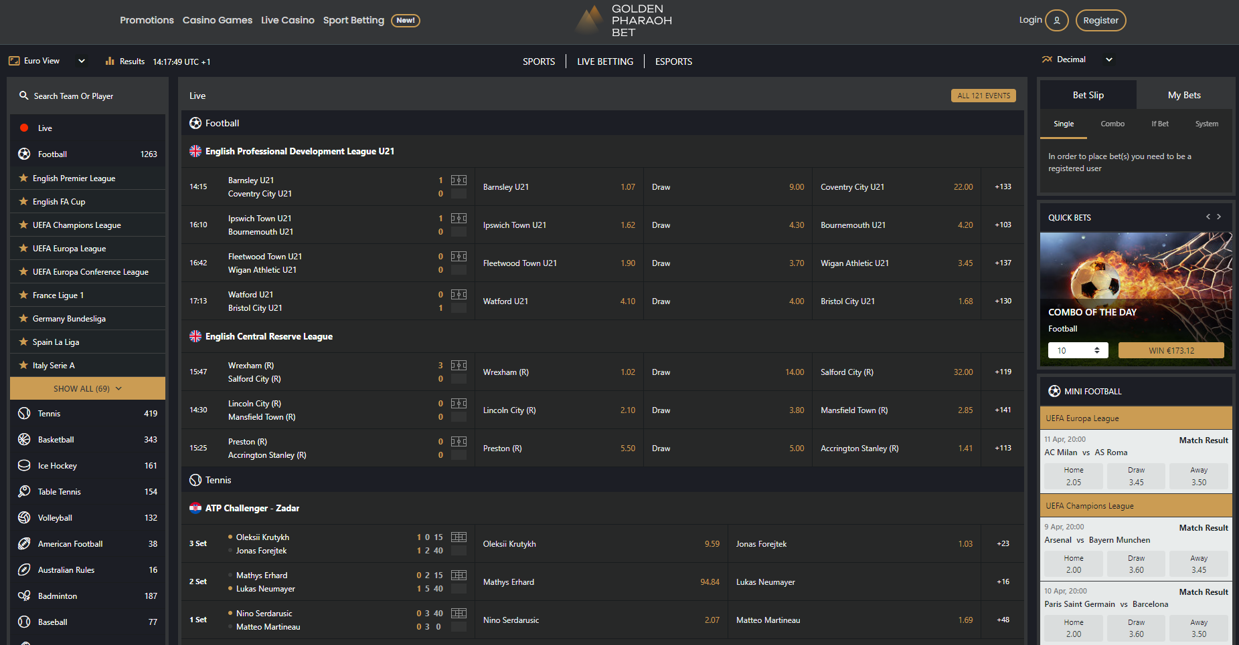This screenshot has width=1239, height=645.
Task: Adjust the Quick Bets stake stepper
Action: point(1096,351)
